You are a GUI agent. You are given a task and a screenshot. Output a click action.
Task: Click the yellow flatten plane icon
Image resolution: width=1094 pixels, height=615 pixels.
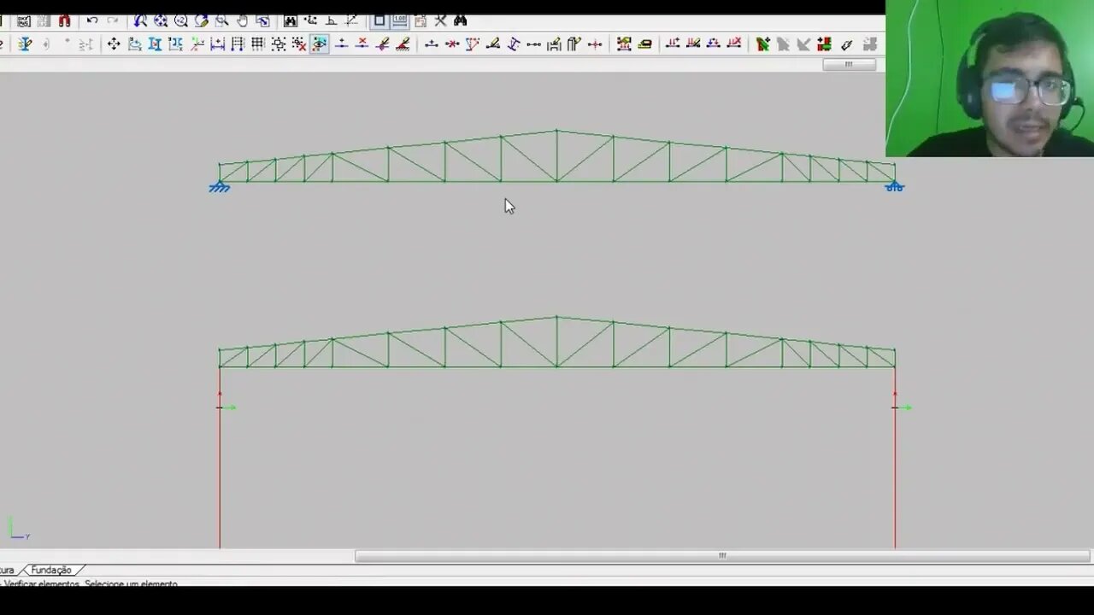[644, 44]
